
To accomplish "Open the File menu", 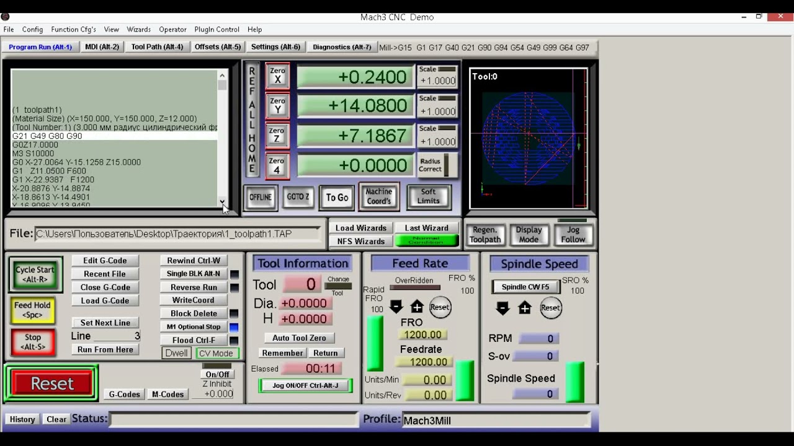I will pos(9,29).
